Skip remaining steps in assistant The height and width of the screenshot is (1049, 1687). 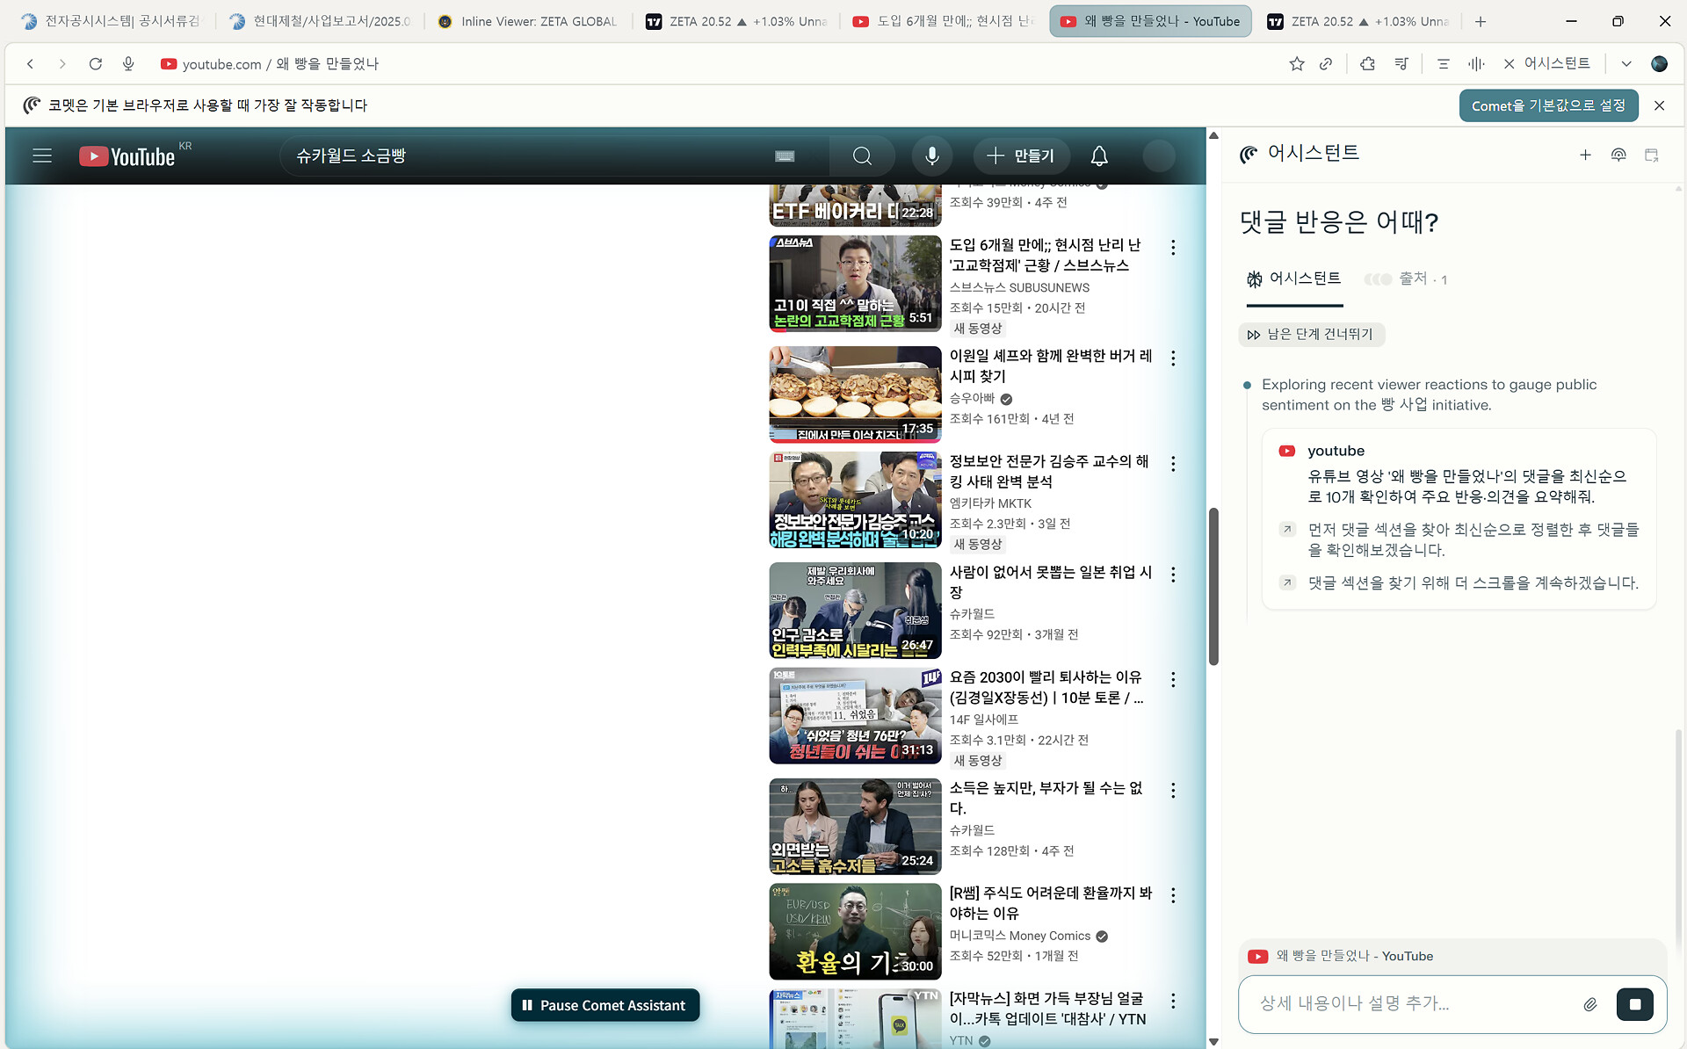(1312, 335)
